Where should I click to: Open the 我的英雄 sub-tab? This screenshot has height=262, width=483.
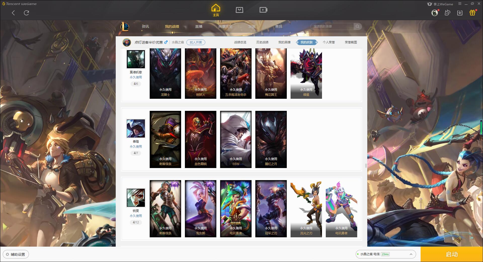[285, 42]
